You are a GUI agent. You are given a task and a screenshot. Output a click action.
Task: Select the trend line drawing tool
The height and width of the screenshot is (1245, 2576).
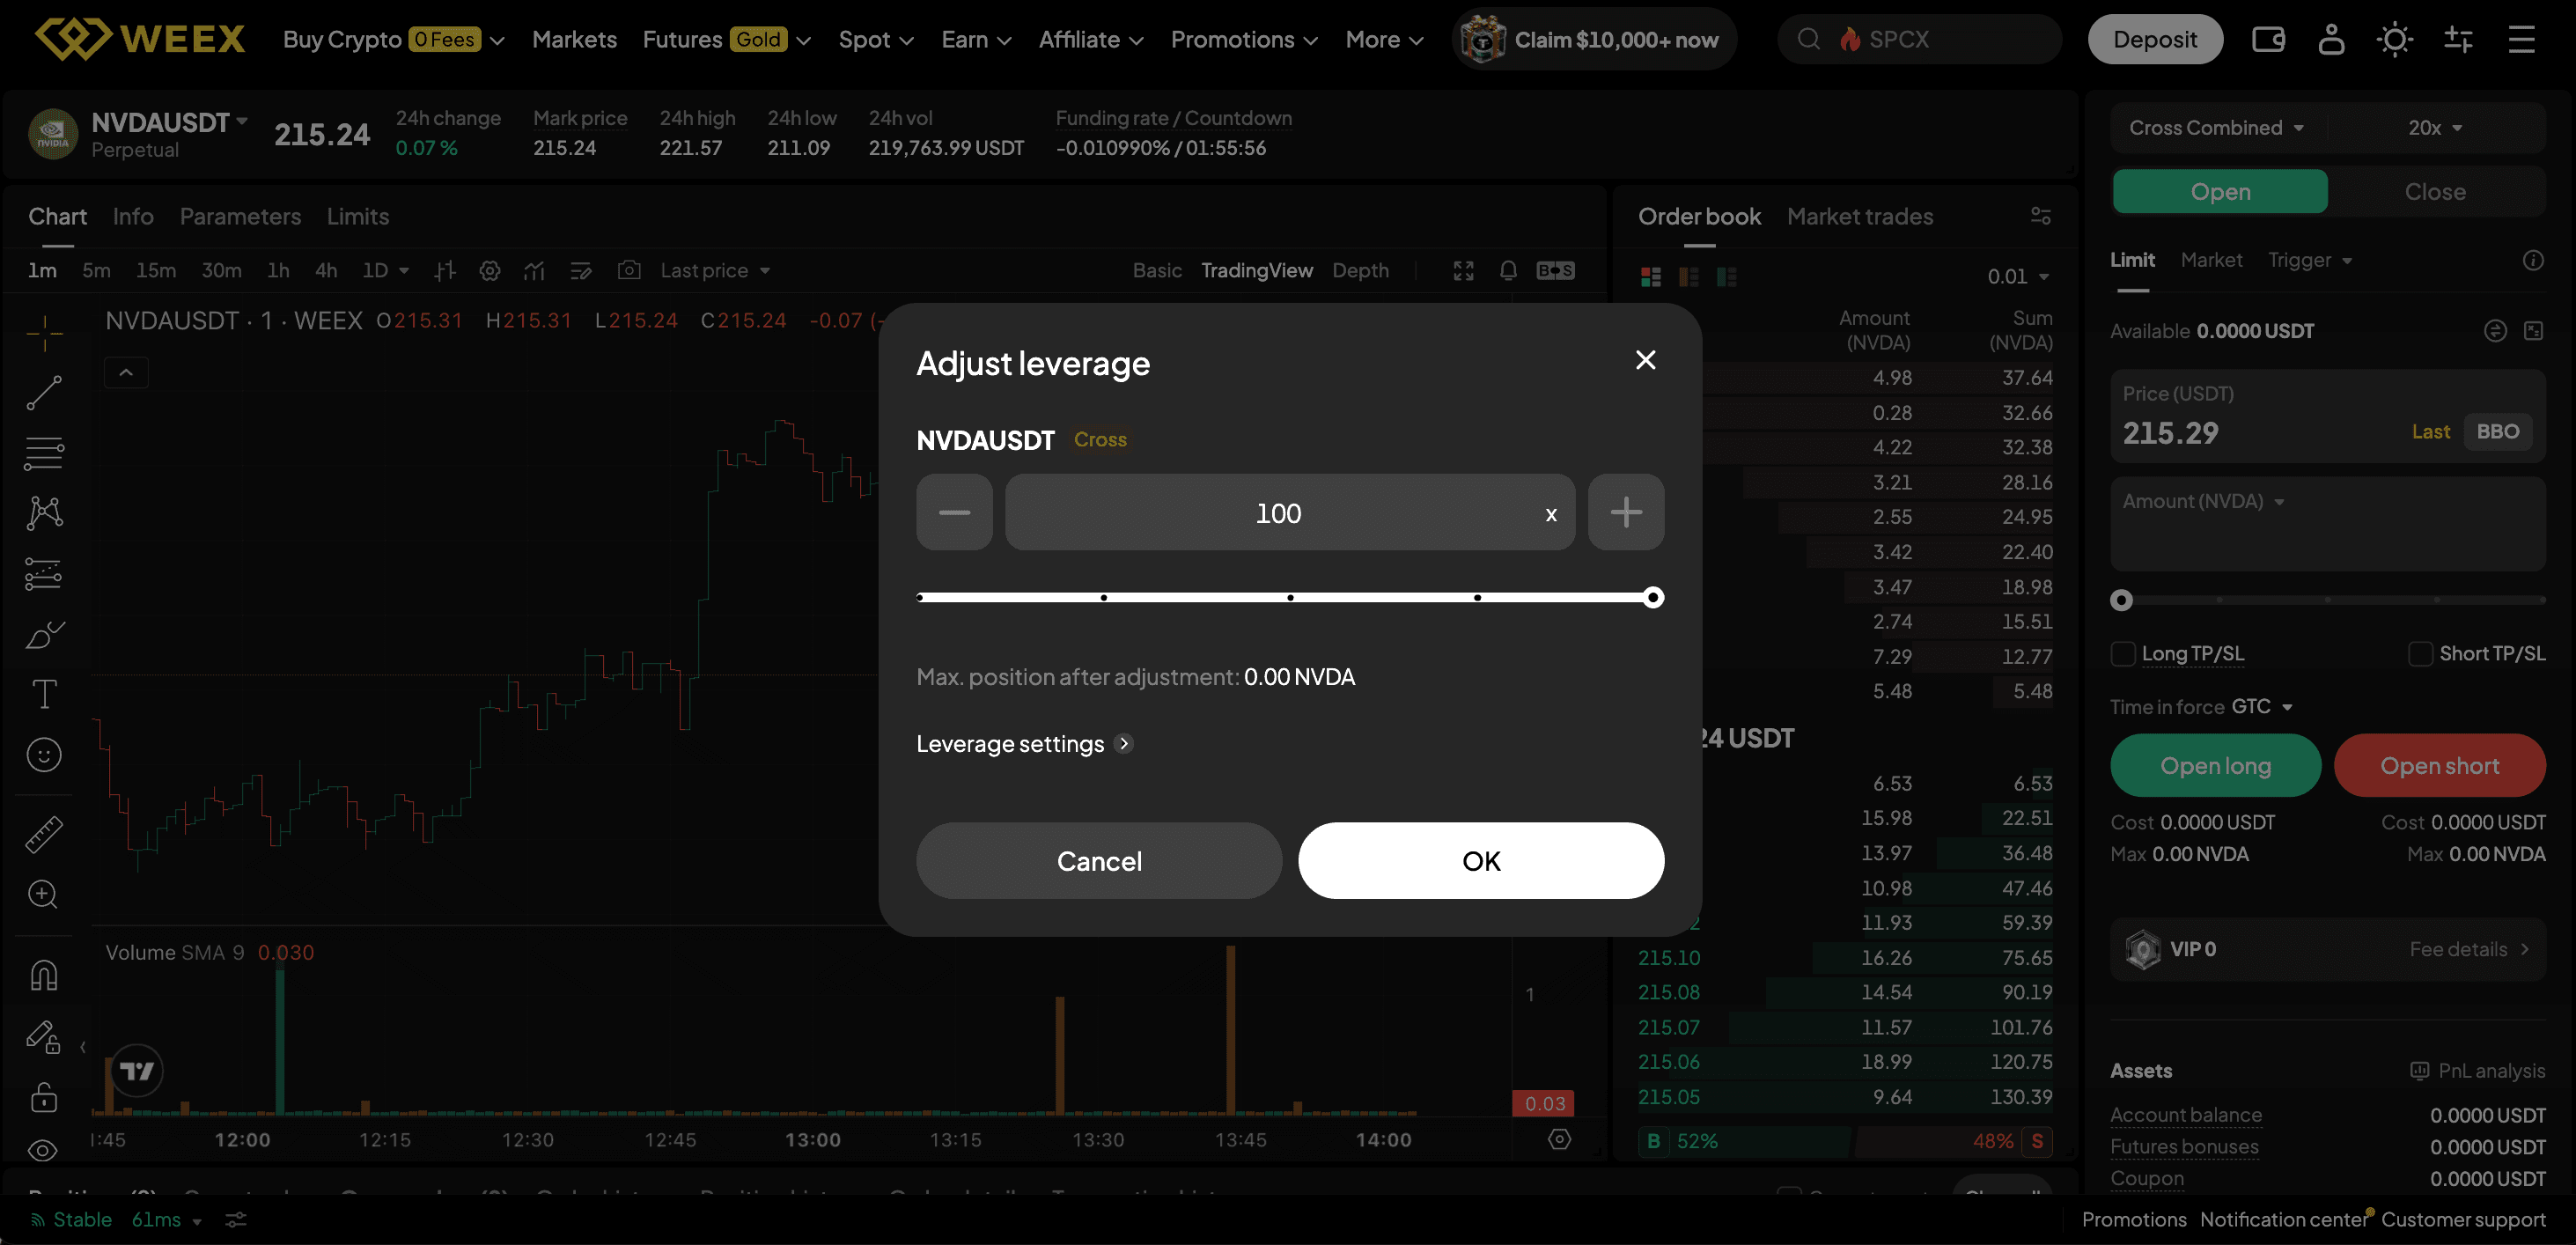coord(44,393)
